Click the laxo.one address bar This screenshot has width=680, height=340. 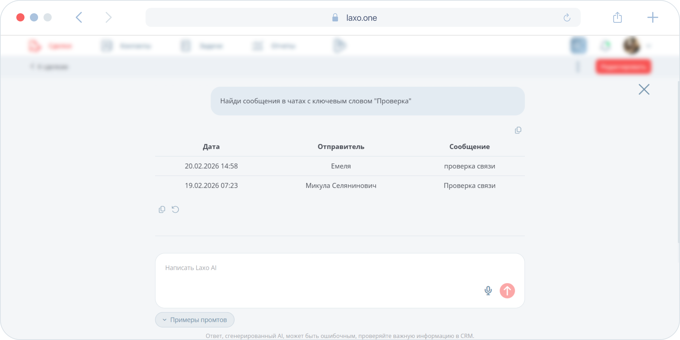tap(363, 18)
